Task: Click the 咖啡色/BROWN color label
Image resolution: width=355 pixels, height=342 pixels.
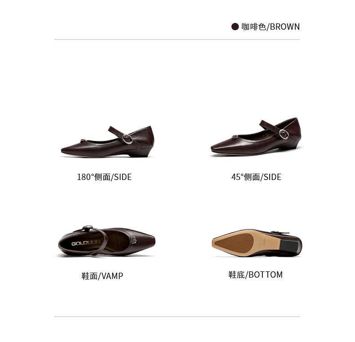Action: [x=271, y=27]
